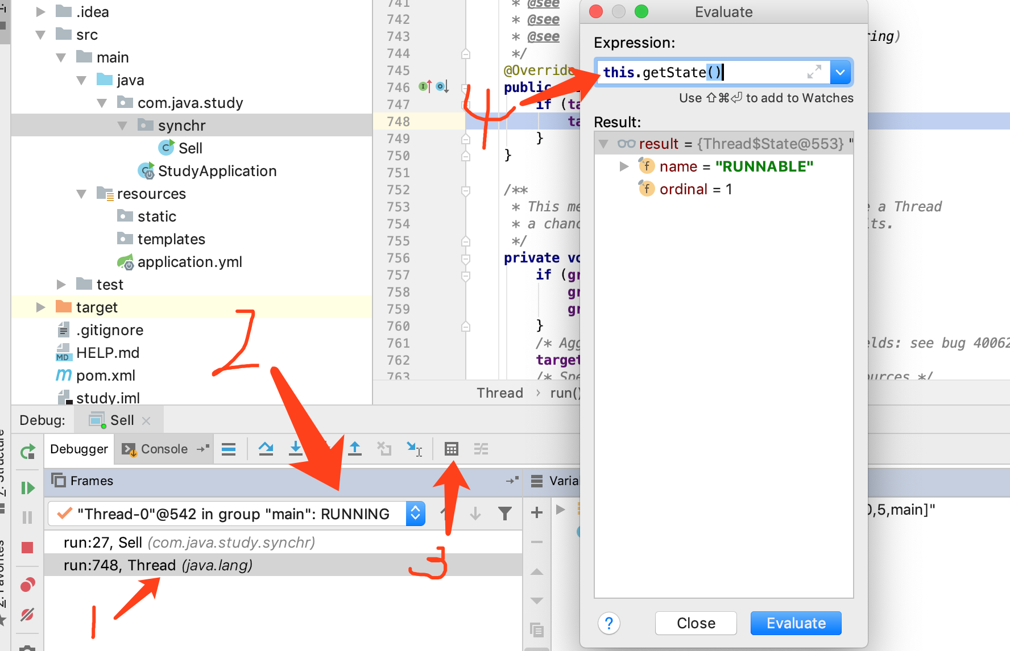This screenshot has height=651, width=1010.
Task: Click the move watch up triangle
Action: [537, 571]
